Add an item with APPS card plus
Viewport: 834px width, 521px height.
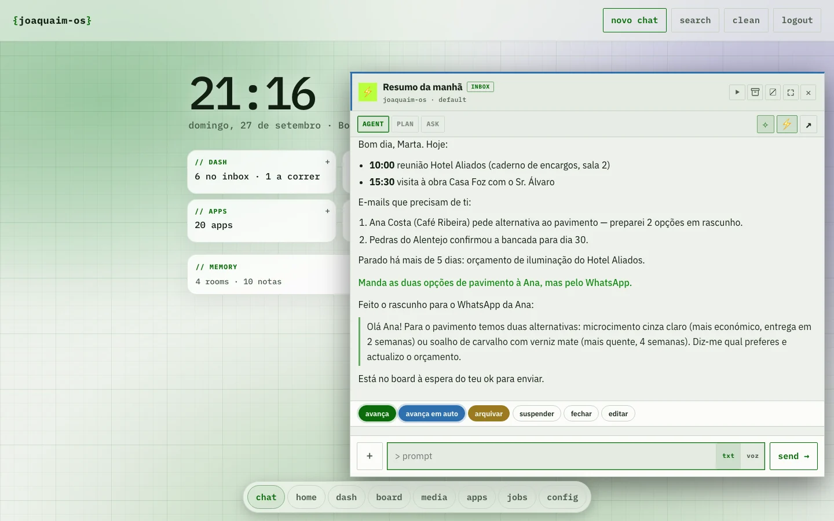[327, 211]
